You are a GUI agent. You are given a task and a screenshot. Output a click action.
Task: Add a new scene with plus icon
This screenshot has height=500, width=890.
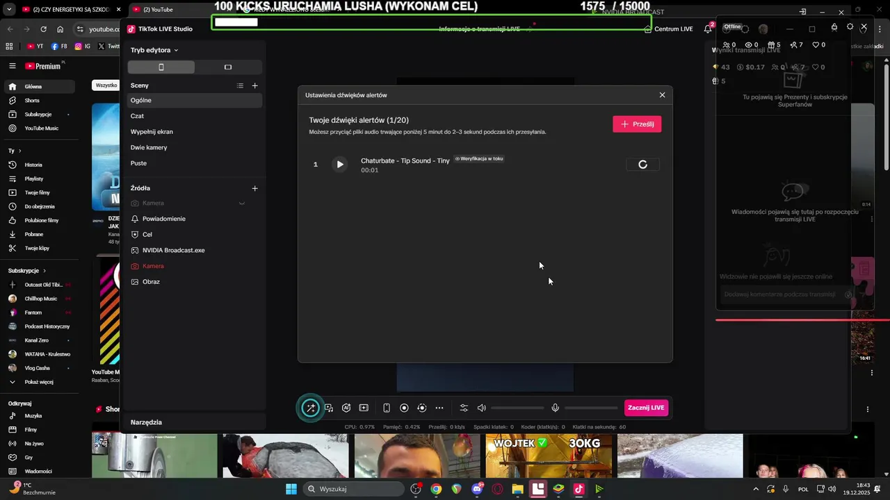point(254,85)
